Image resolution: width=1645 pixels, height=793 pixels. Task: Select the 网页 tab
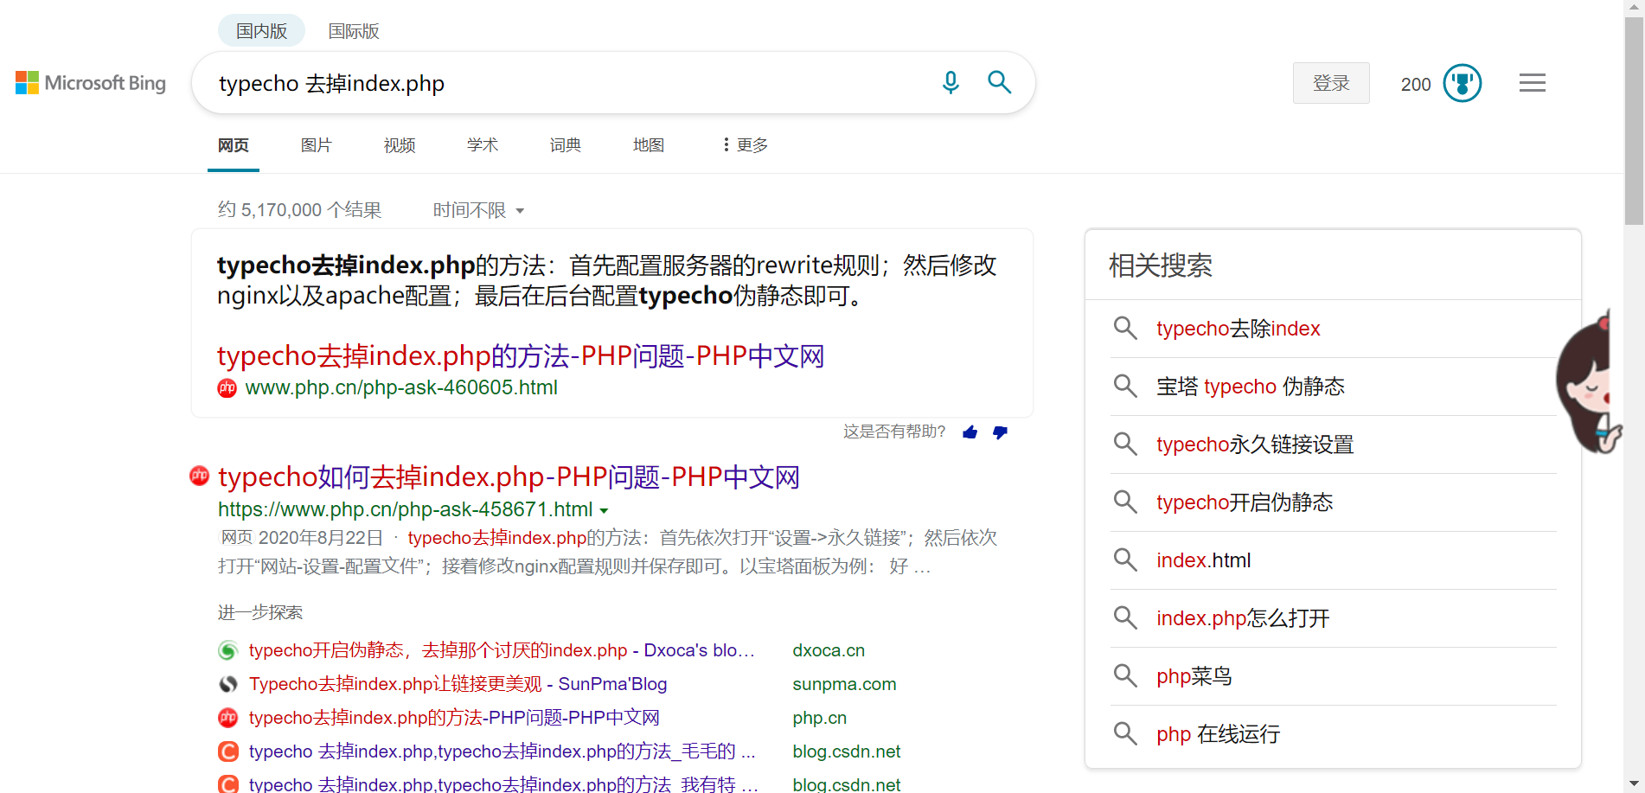pyautogui.click(x=234, y=145)
